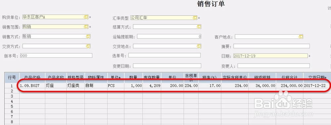Open lookup for 汇率类型 field
331x125 pixels.
pos(195,18)
